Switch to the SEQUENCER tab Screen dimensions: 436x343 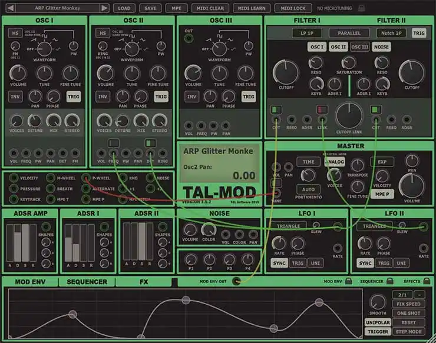click(87, 282)
